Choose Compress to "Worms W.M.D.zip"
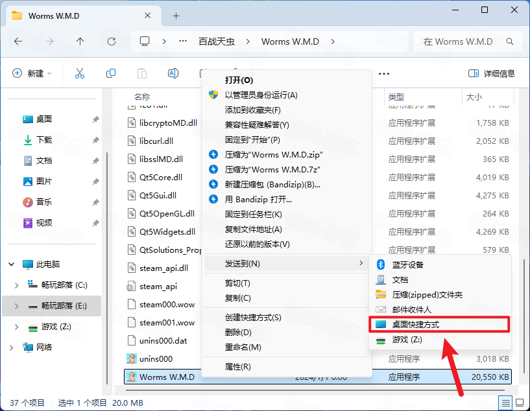This screenshot has height=411, width=530. point(287,155)
